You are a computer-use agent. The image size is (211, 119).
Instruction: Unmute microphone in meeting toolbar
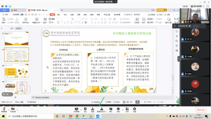4,110
